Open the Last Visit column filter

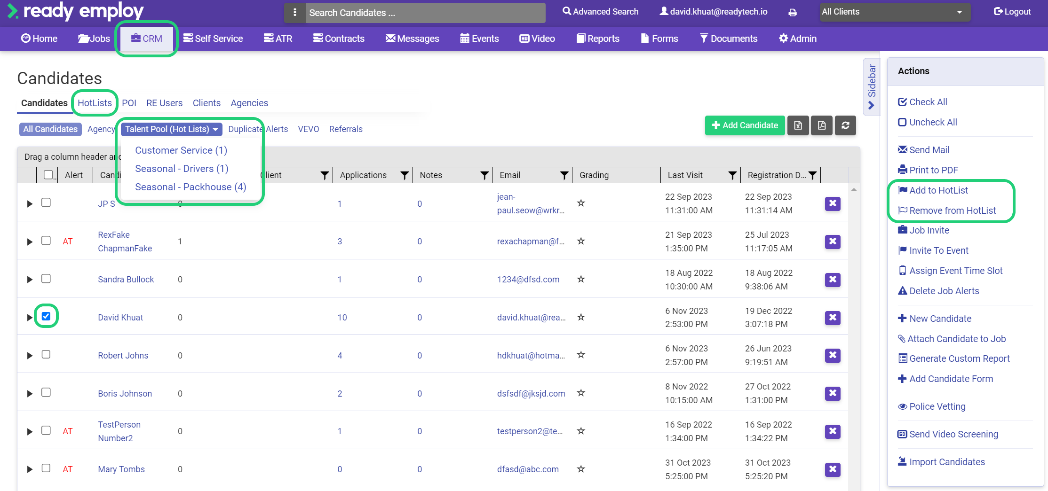click(x=732, y=175)
